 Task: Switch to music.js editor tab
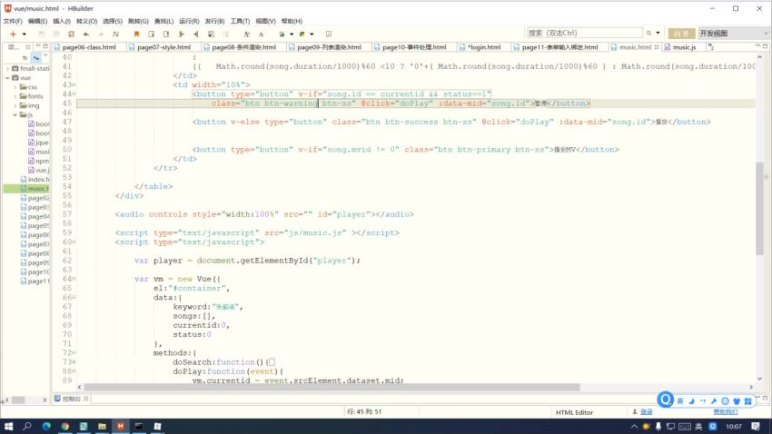[x=684, y=47]
